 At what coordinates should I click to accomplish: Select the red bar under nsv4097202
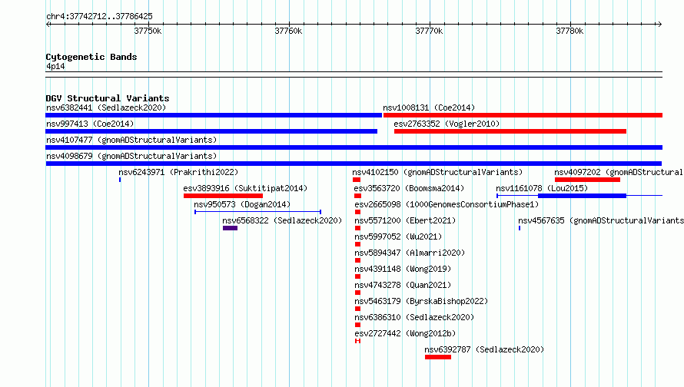(588, 180)
